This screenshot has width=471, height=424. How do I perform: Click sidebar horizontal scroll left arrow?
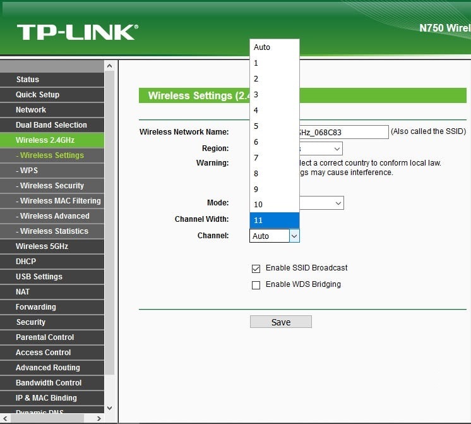pyautogui.click(x=5, y=418)
